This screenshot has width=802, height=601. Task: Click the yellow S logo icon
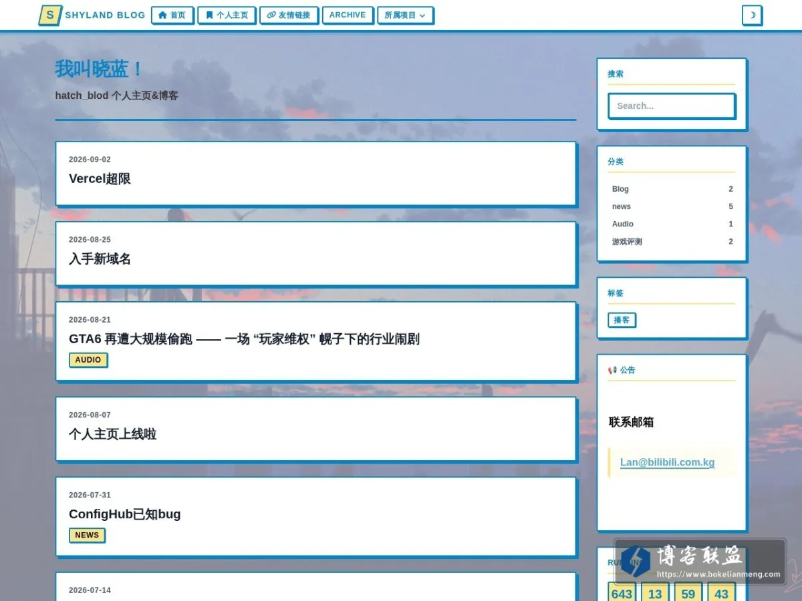(50, 15)
